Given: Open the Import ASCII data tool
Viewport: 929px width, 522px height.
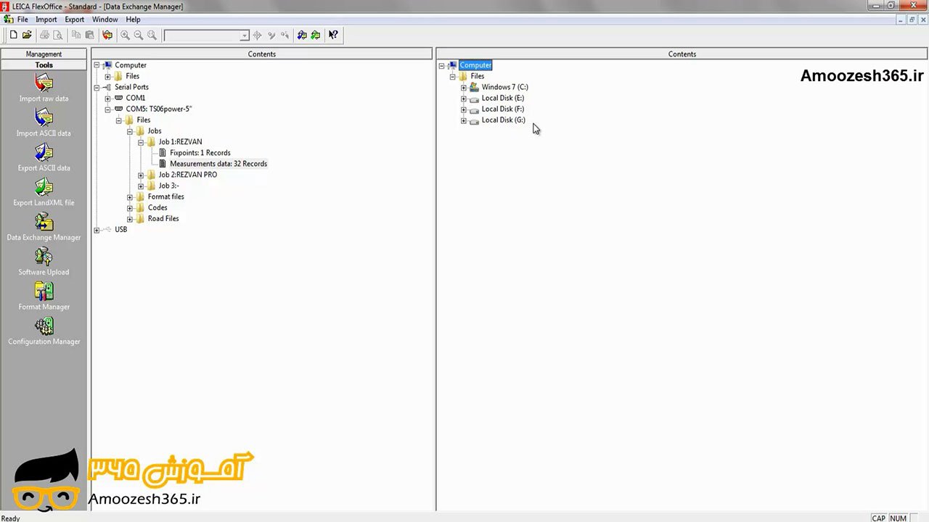Looking at the screenshot, I should coord(44,123).
